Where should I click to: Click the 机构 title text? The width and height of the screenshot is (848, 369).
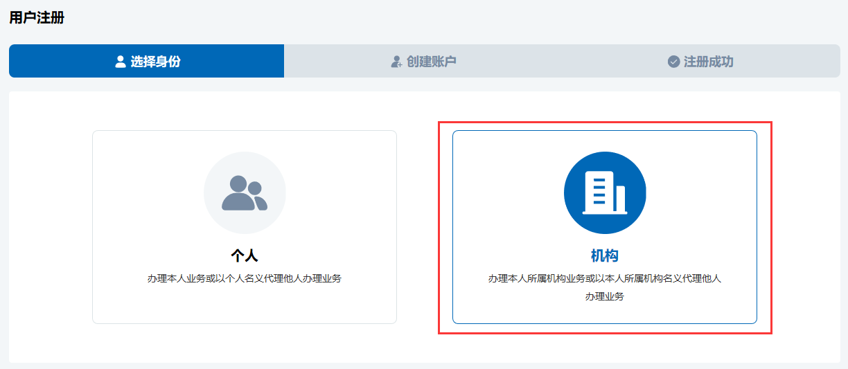[605, 255]
